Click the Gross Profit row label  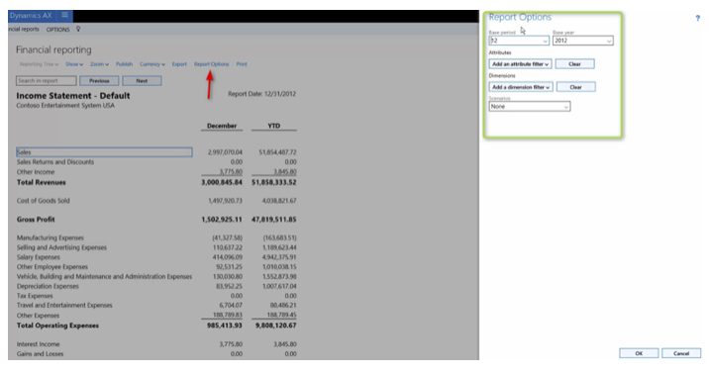(36, 220)
